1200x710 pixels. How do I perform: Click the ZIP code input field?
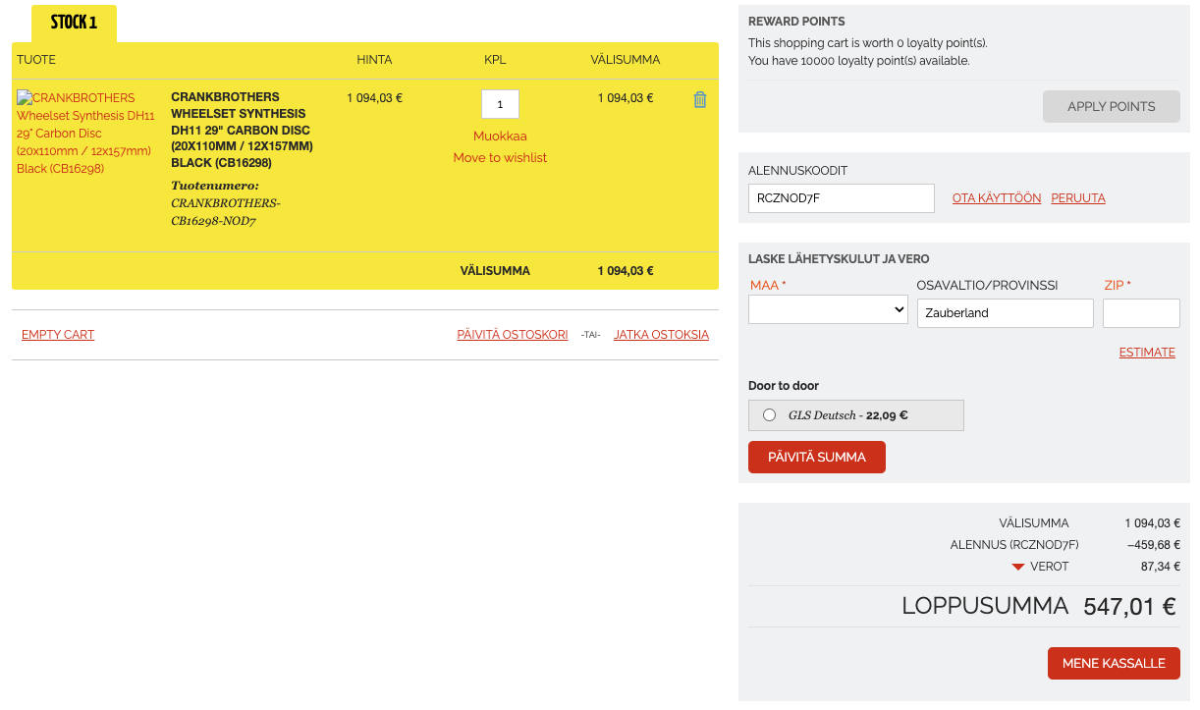(1140, 313)
